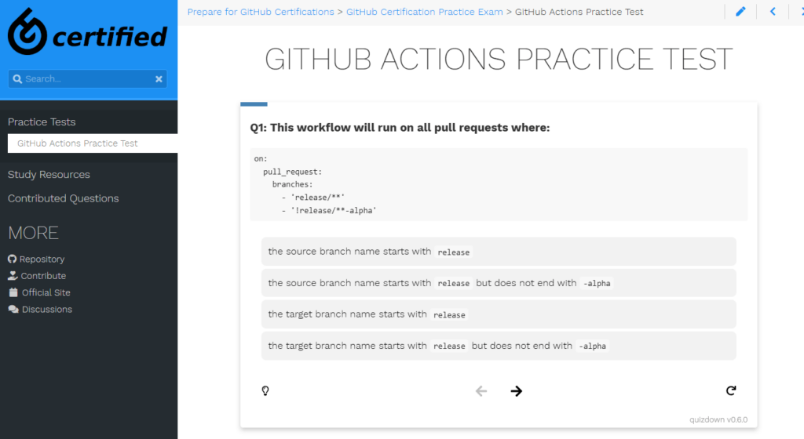Click the MORE heading in the sidebar

33,233
